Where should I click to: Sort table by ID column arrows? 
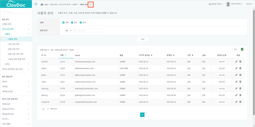45,55
